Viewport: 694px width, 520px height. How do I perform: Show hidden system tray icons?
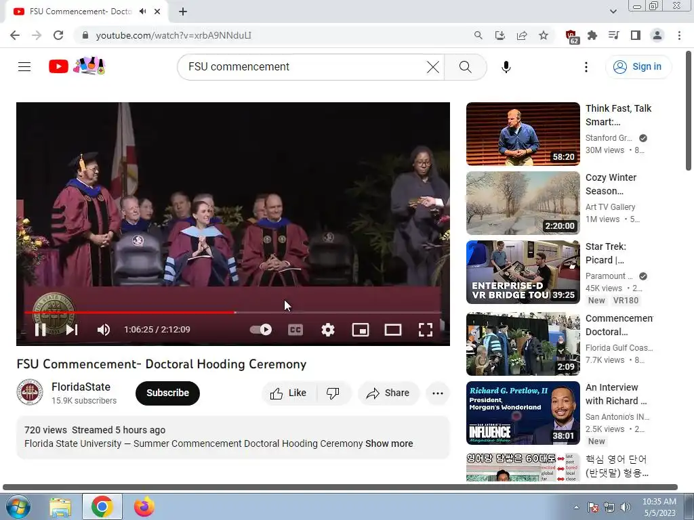(x=576, y=507)
